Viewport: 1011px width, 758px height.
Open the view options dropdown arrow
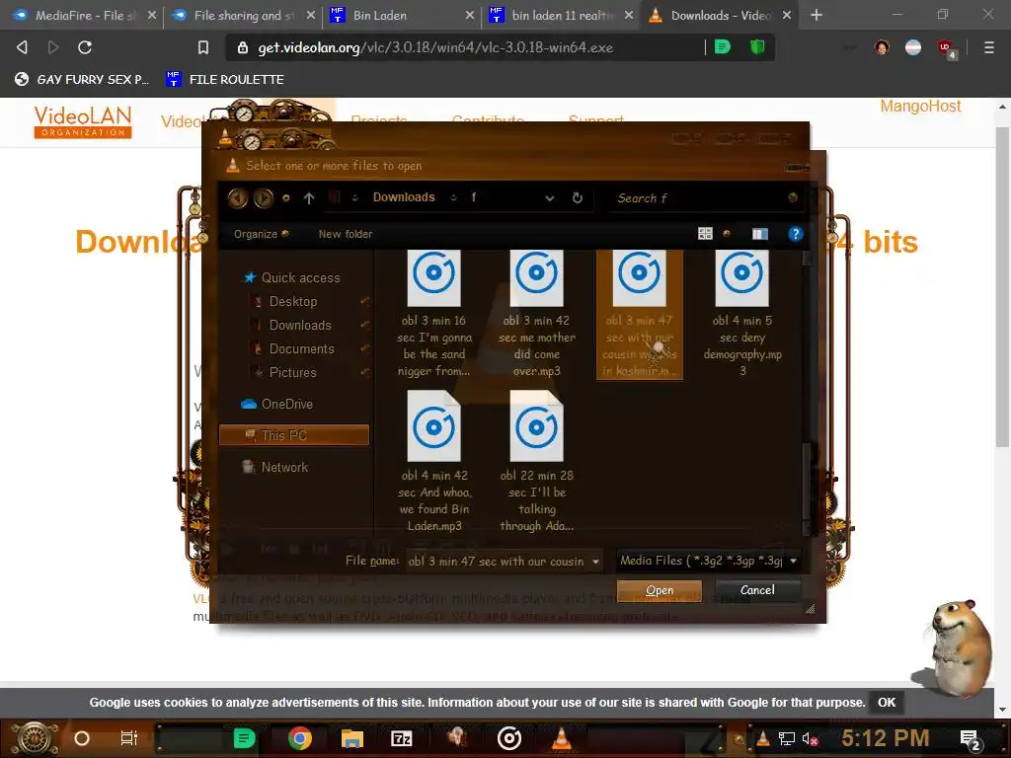point(728,234)
